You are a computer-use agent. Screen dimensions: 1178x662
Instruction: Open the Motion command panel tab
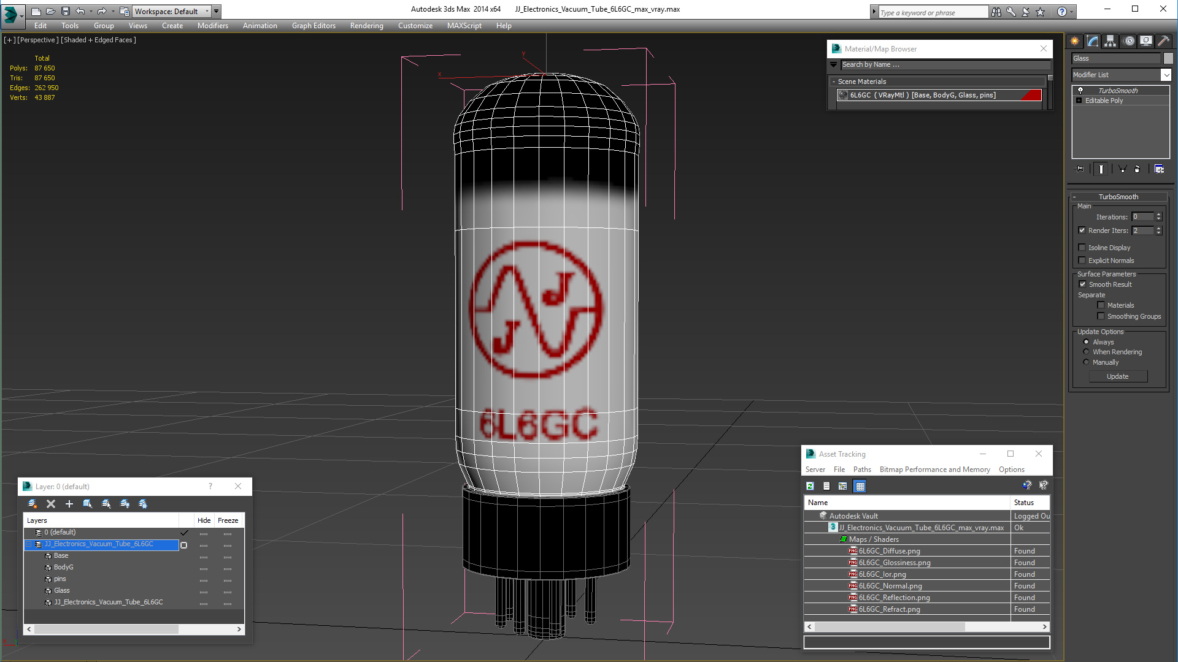coord(1129,41)
